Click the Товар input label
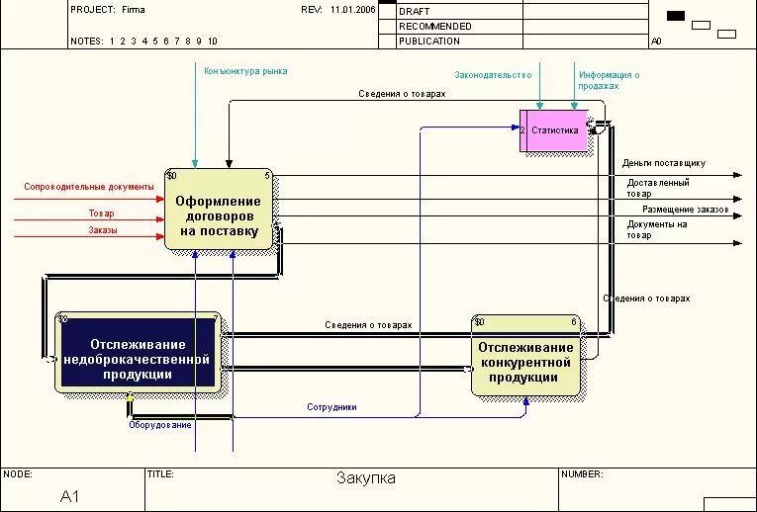The width and height of the screenshot is (757, 512). 101,213
